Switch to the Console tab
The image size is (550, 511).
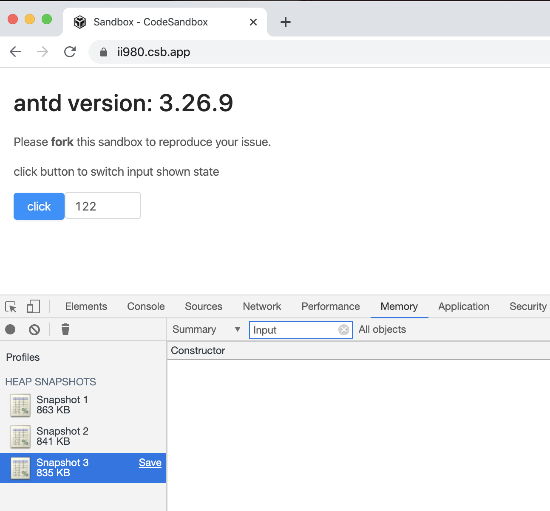coord(145,306)
